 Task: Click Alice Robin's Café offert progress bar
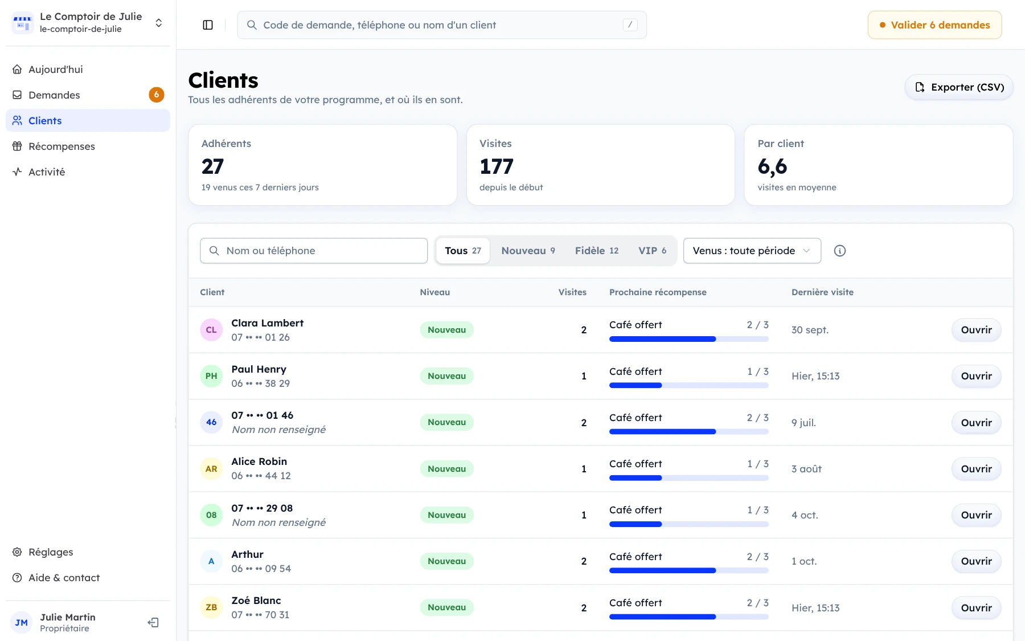(689, 478)
